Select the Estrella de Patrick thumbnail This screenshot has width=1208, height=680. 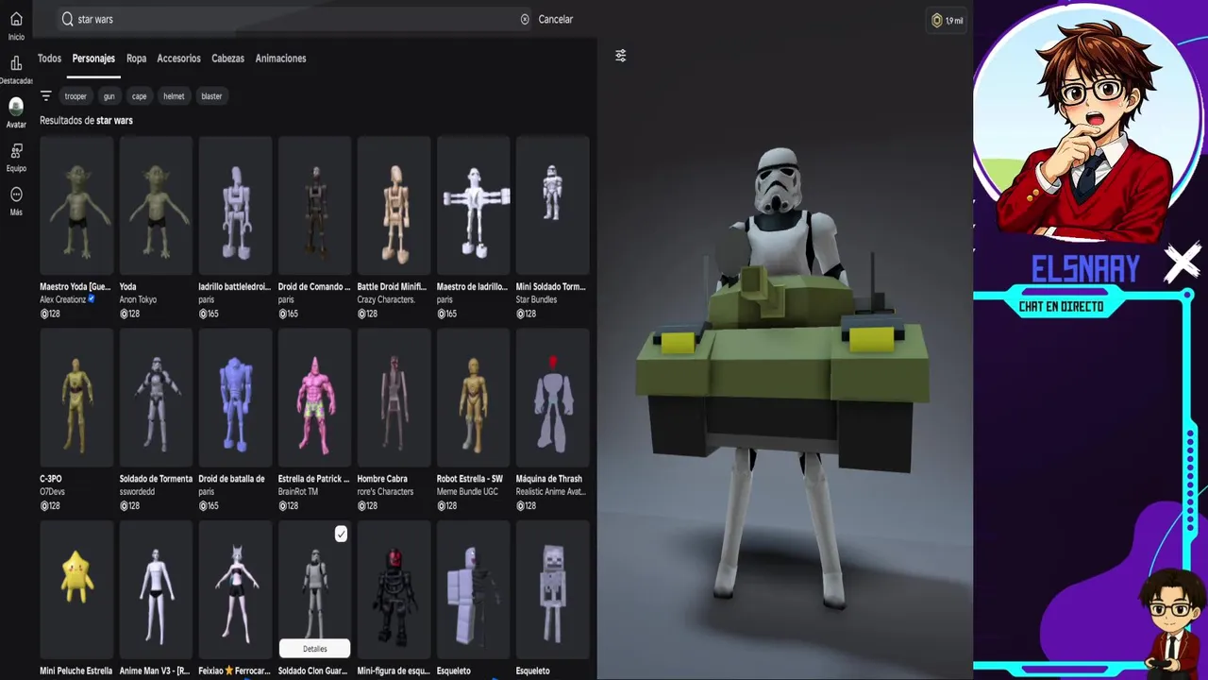click(314, 399)
